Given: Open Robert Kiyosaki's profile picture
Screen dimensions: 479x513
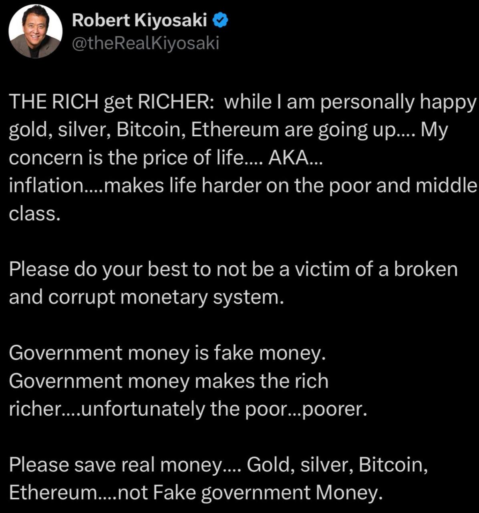Looking at the screenshot, I should point(36,31).
